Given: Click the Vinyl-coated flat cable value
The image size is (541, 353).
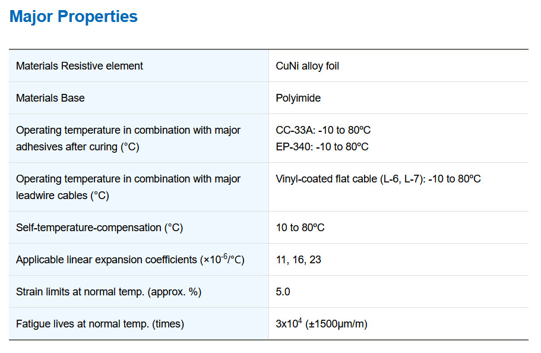Looking at the screenshot, I should point(378,179).
